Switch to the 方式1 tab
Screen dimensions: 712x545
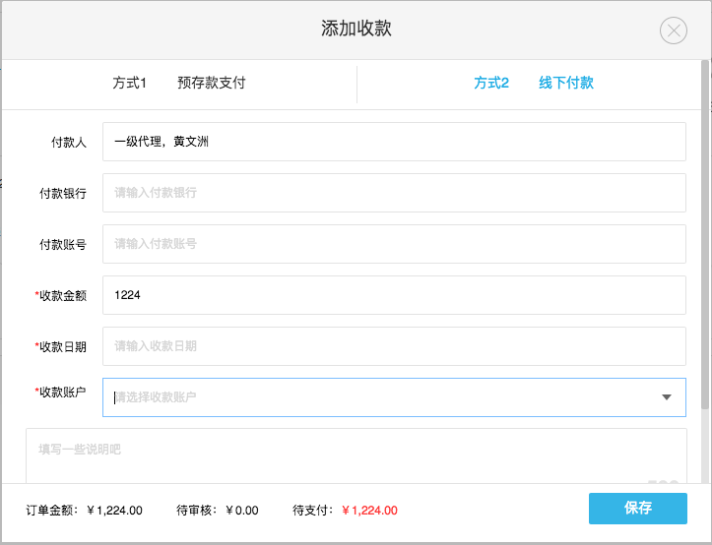coord(129,84)
